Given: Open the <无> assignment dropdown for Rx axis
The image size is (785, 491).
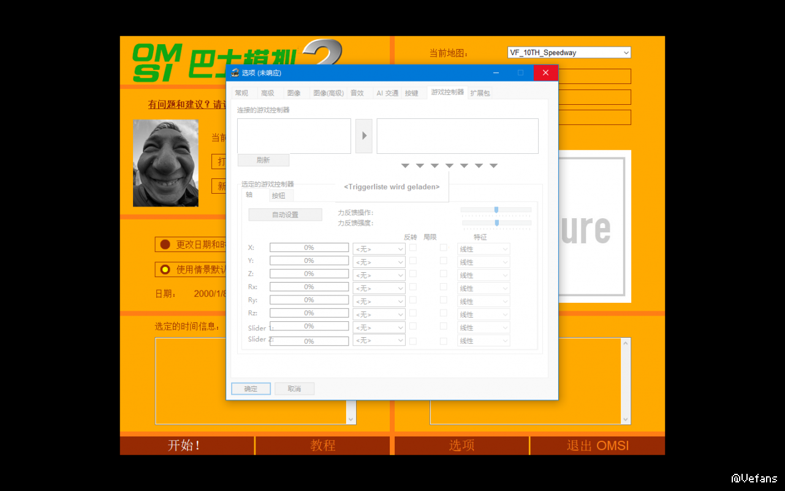Looking at the screenshot, I should (379, 288).
